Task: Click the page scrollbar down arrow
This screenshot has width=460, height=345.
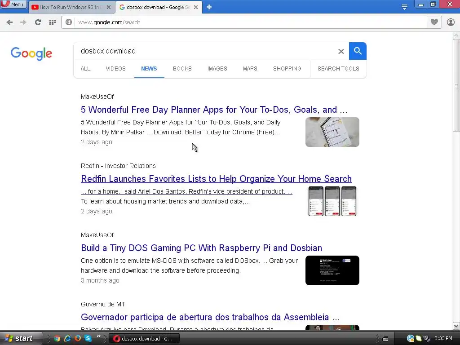Action: 456,326
